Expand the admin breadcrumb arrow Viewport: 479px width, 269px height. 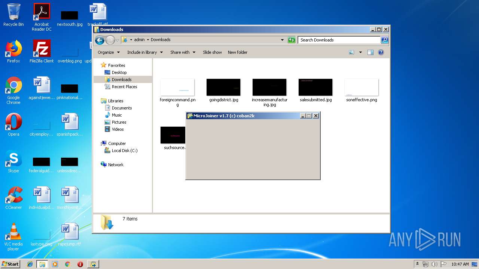point(148,40)
